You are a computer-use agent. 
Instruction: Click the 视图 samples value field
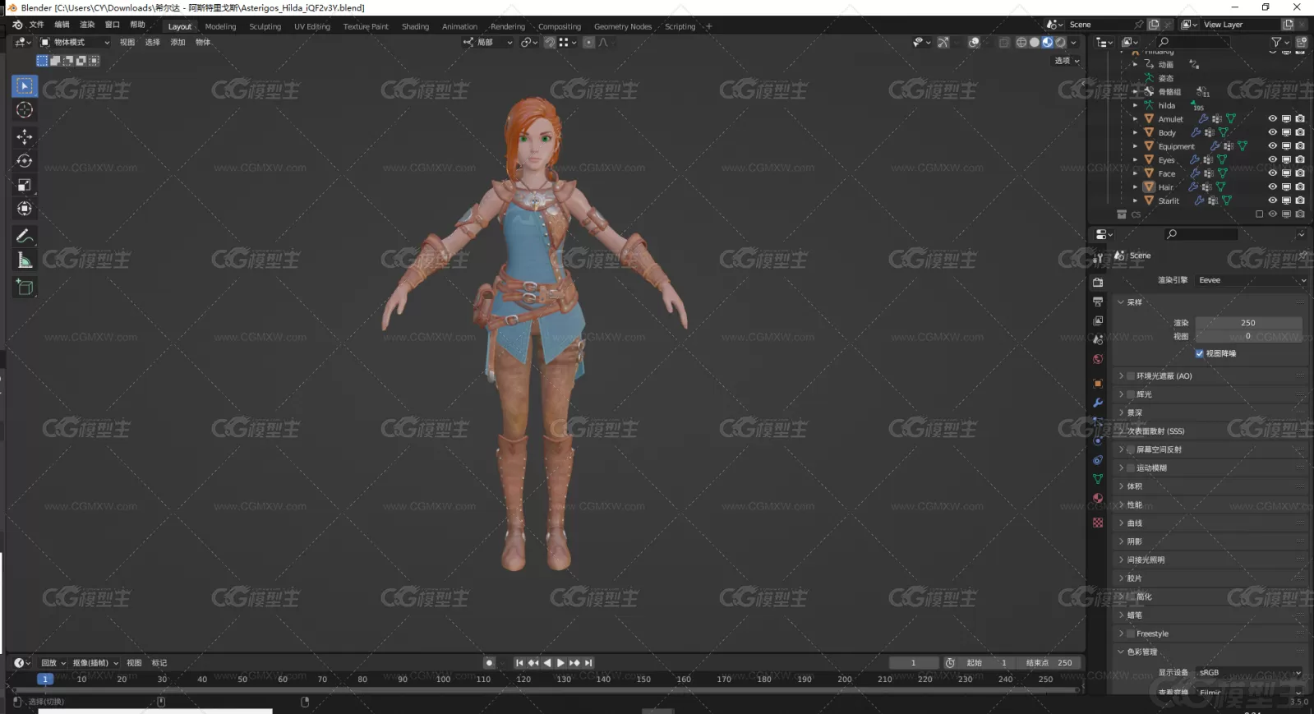(1248, 336)
